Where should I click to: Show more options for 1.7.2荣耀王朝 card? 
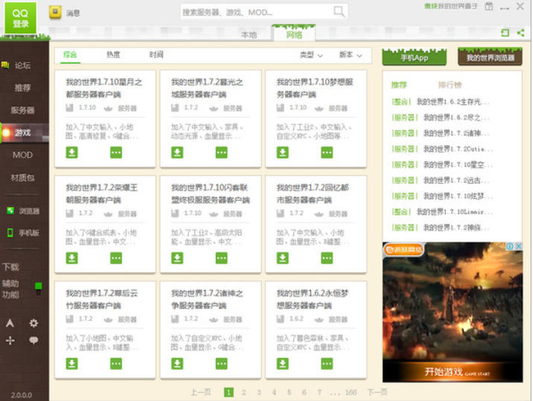coord(116,258)
